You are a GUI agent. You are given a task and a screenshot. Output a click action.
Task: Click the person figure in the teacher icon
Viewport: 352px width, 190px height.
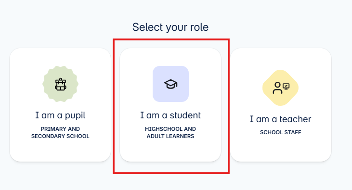point(277,88)
